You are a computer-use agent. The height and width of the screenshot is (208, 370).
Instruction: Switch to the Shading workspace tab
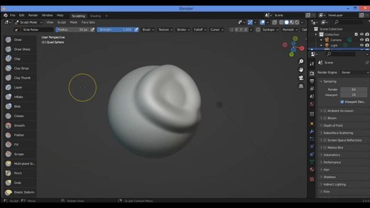(95, 16)
